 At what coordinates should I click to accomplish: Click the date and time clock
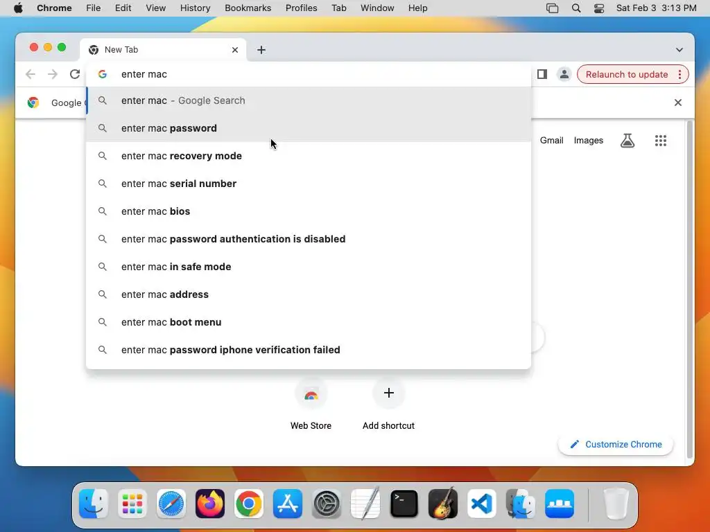click(656, 8)
